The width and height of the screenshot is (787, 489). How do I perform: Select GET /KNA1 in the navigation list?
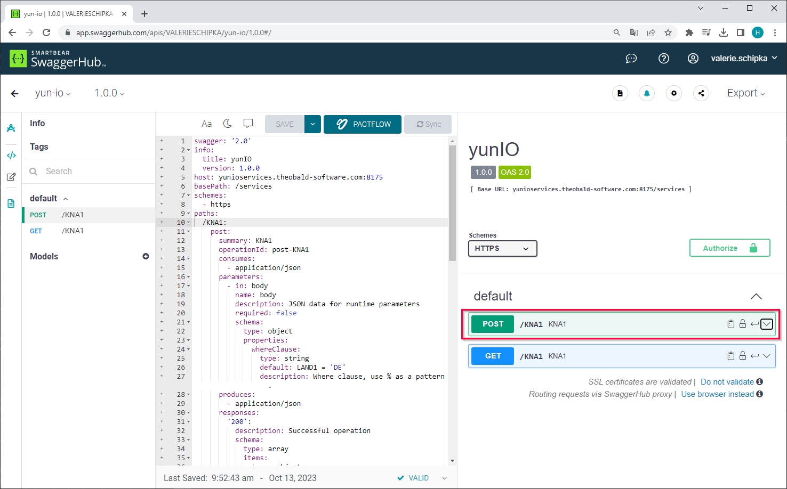point(89,231)
